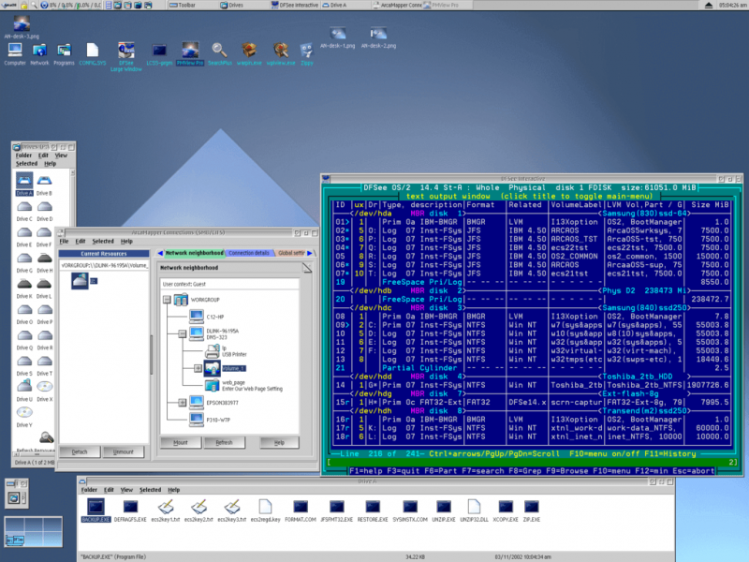Select the USB Printer tree item
Screen dimensions: 749x562
pyautogui.click(x=226, y=351)
